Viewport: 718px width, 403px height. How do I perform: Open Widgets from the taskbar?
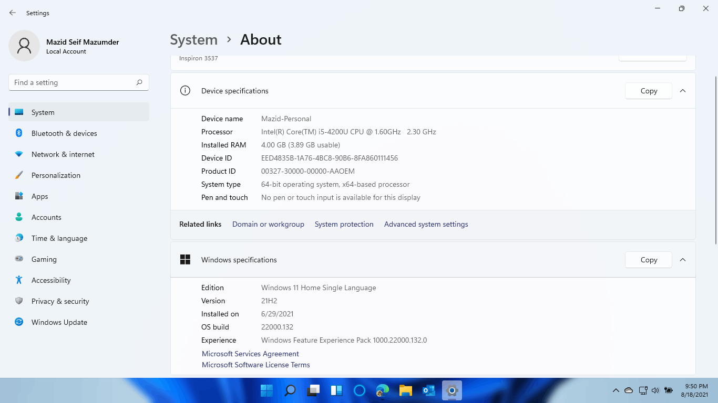(x=336, y=390)
